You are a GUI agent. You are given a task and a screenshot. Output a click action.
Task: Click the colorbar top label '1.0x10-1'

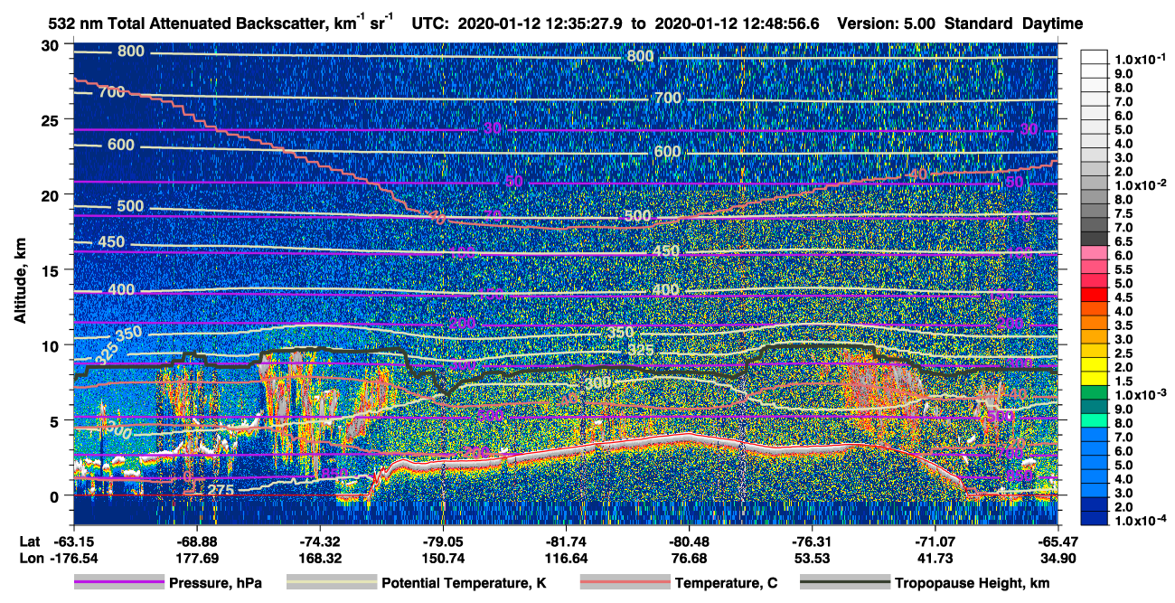point(1139,58)
